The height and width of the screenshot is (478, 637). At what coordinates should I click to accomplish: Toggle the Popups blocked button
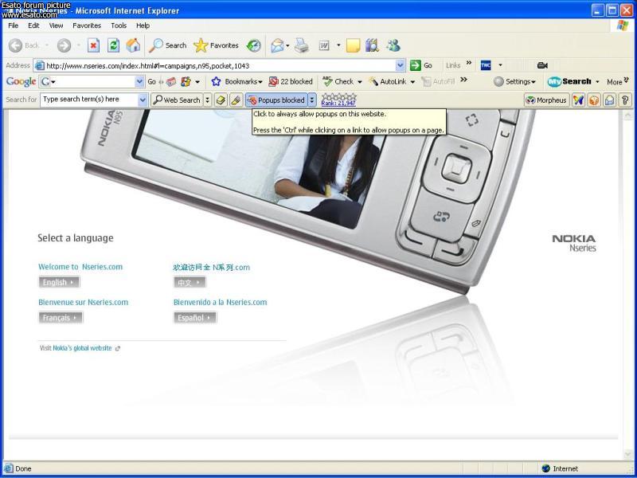click(276, 100)
